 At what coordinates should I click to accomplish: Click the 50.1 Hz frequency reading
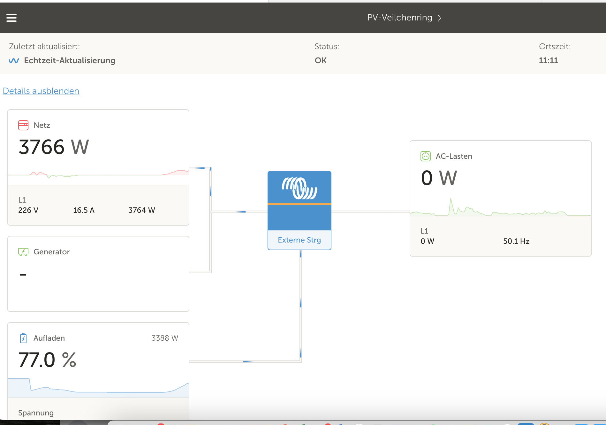pyautogui.click(x=516, y=241)
